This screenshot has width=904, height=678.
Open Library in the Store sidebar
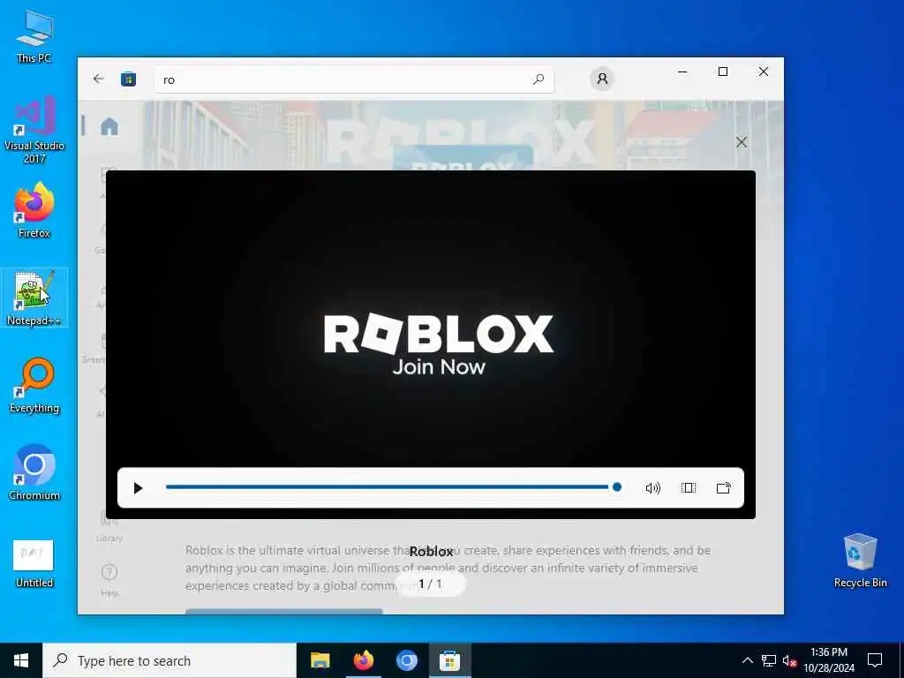pyautogui.click(x=109, y=526)
